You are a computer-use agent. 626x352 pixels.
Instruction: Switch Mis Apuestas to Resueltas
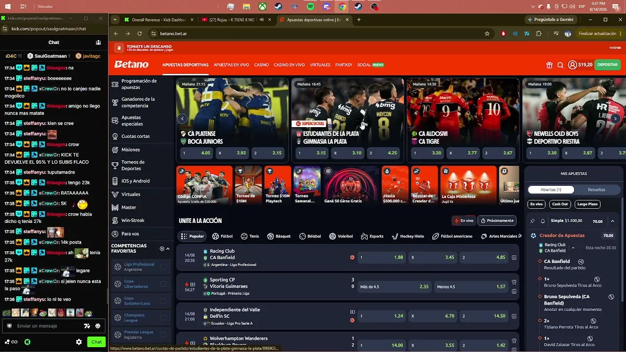click(x=596, y=190)
